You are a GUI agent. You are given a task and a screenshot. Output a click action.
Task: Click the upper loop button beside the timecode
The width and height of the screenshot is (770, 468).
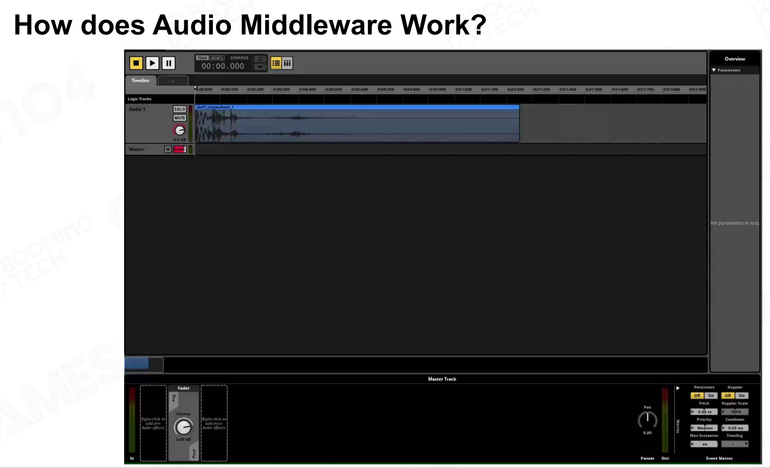click(x=260, y=59)
